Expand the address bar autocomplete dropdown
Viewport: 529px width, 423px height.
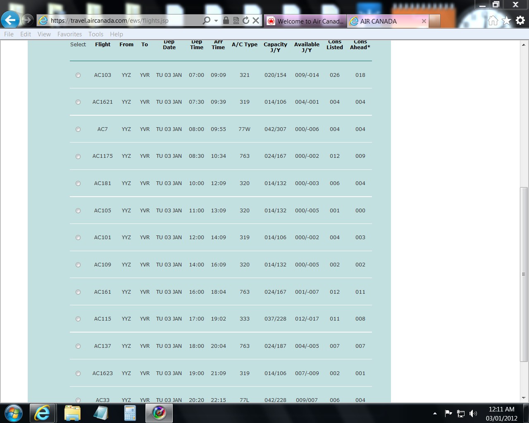tap(216, 20)
